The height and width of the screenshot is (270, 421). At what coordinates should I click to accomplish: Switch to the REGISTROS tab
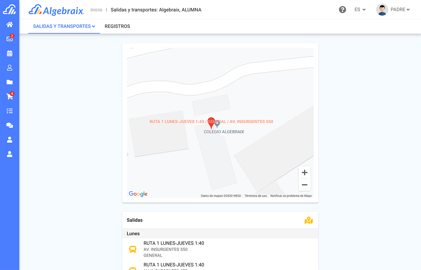tap(117, 26)
